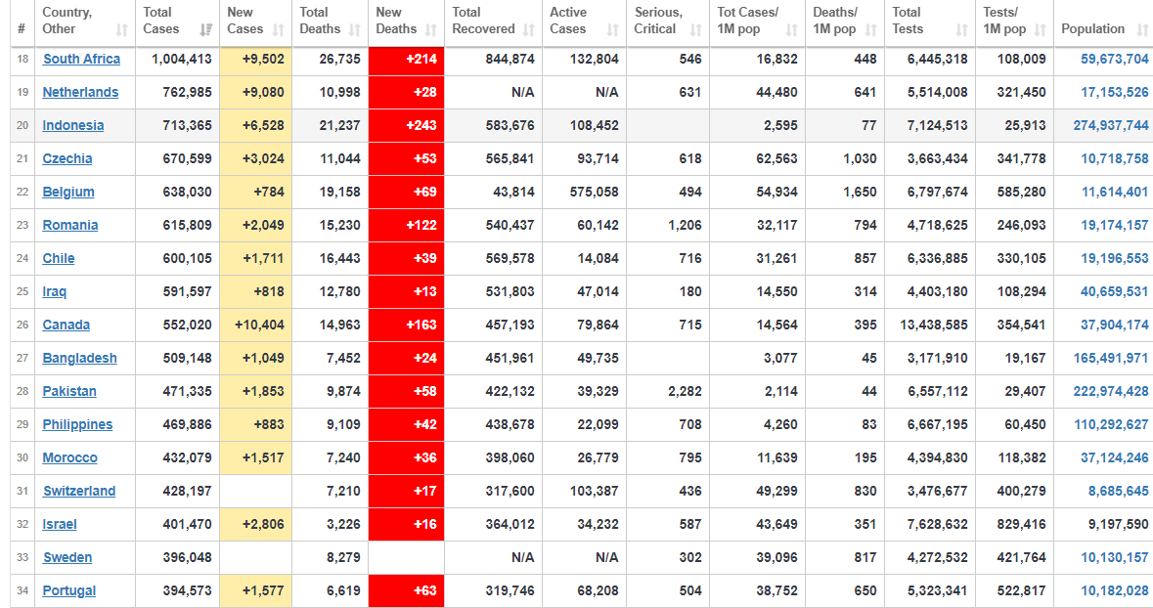
Task: Open Morocco country link
Action: click(x=69, y=458)
